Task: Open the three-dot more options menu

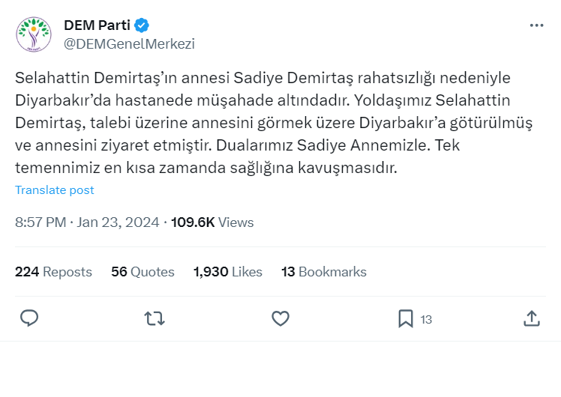Action: pos(536,25)
